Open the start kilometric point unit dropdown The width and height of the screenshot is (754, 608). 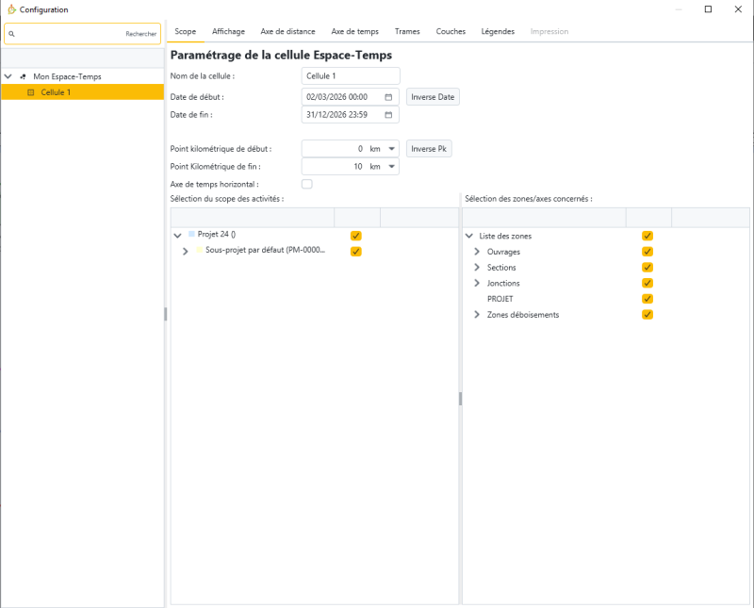(x=391, y=149)
